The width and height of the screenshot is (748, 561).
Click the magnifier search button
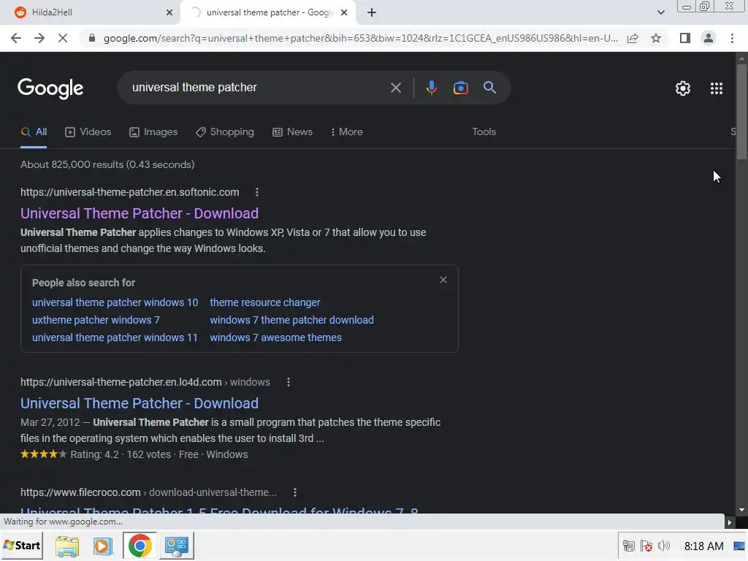coord(489,88)
